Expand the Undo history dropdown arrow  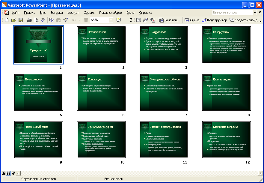pos(79,20)
